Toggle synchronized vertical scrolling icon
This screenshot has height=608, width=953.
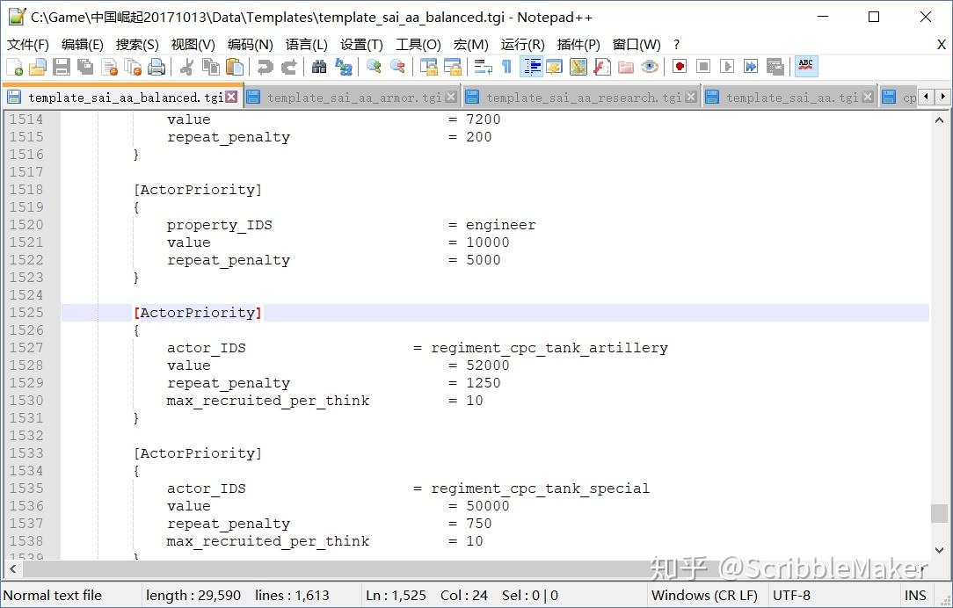click(x=428, y=67)
